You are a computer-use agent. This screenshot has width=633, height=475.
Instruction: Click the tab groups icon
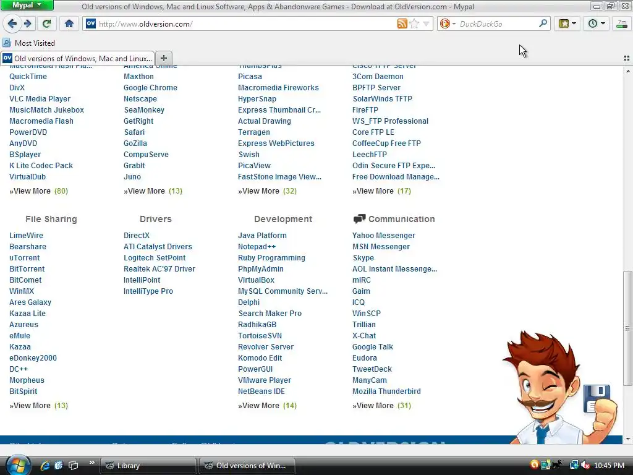(x=627, y=58)
